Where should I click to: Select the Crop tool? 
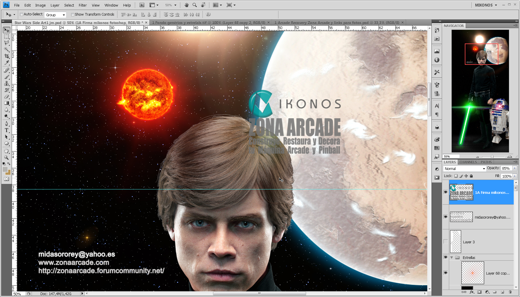point(7,56)
